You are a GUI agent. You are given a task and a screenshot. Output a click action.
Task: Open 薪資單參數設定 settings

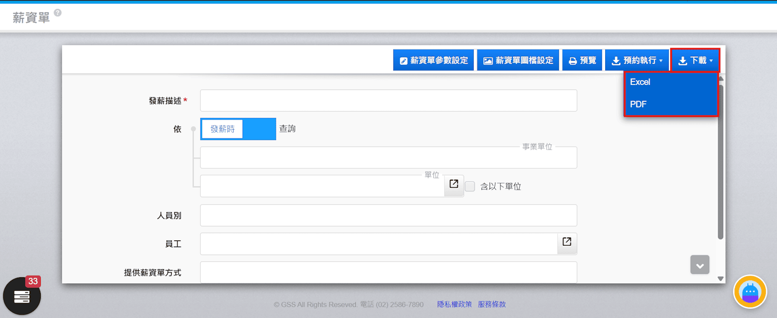[x=433, y=60]
